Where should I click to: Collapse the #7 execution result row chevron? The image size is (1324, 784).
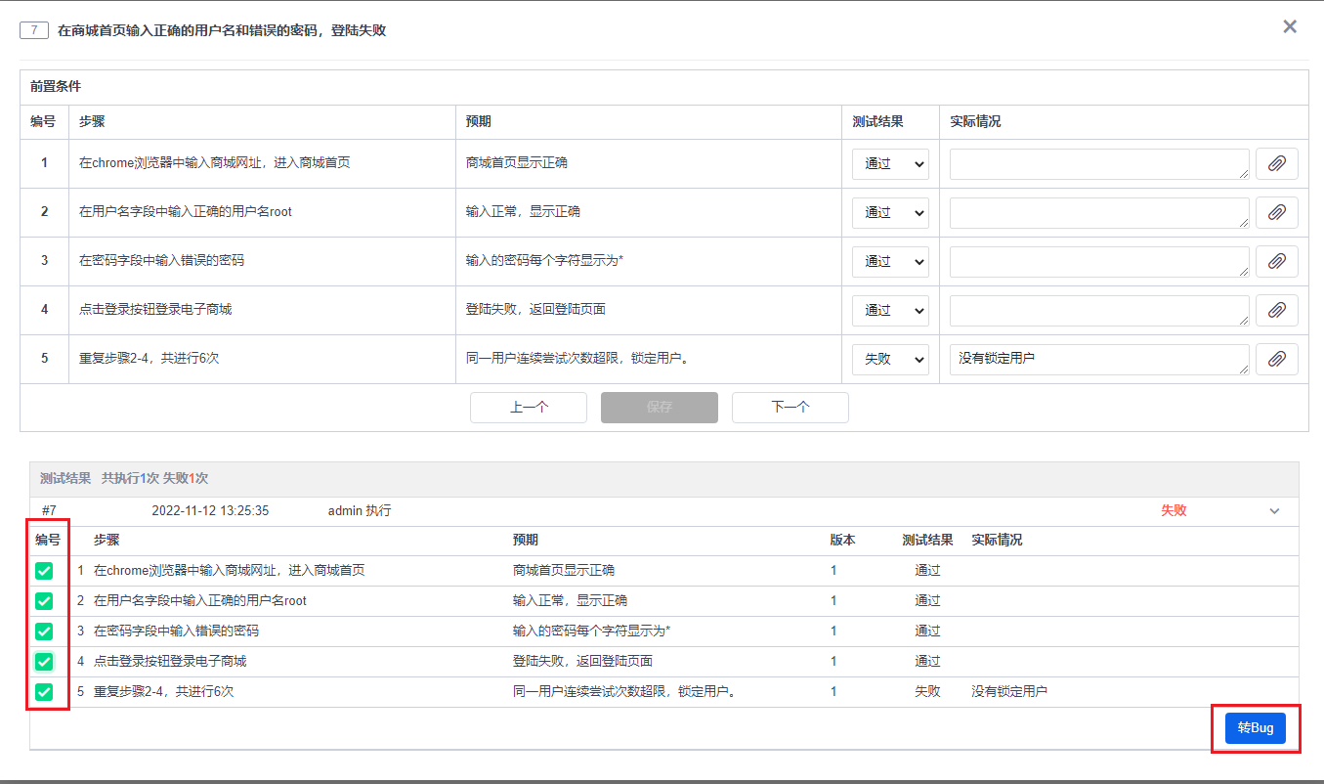(x=1274, y=511)
